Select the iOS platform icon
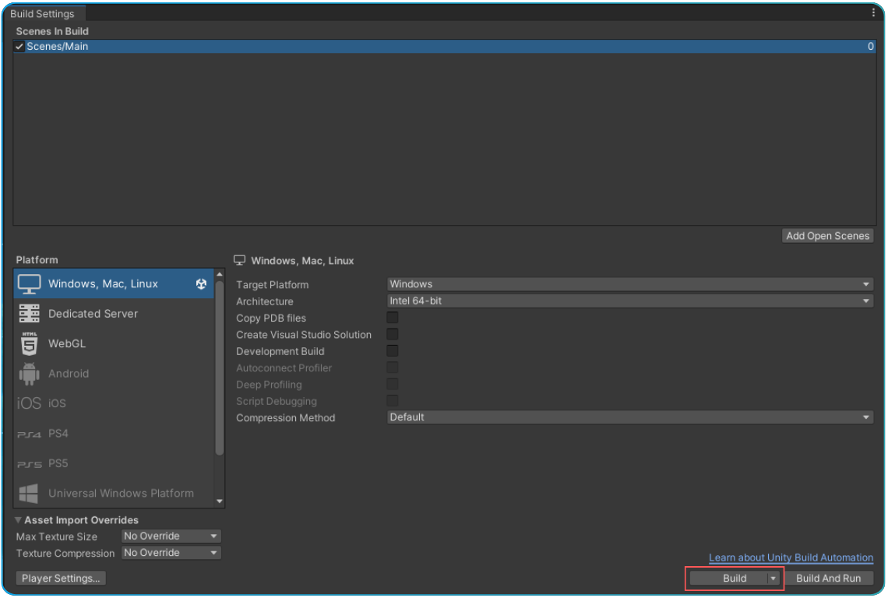 [29, 403]
